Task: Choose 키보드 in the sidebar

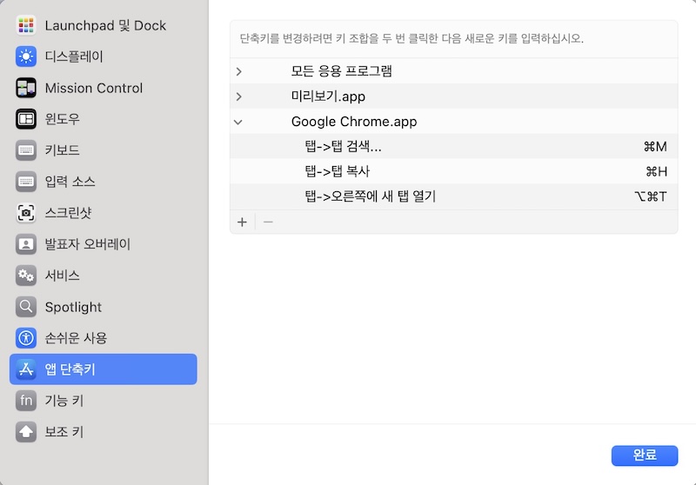Action: coord(62,150)
